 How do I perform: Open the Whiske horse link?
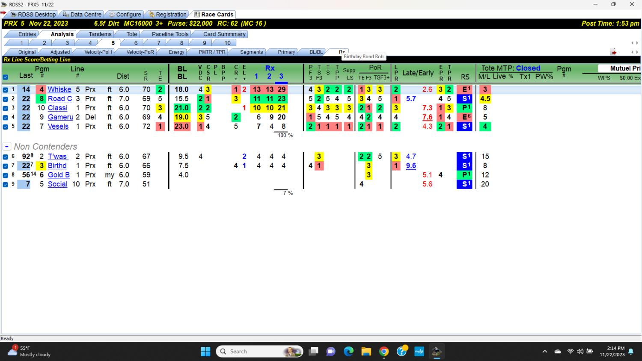point(59,89)
